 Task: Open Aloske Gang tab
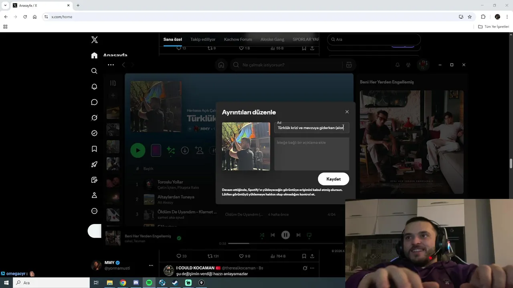click(273, 40)
